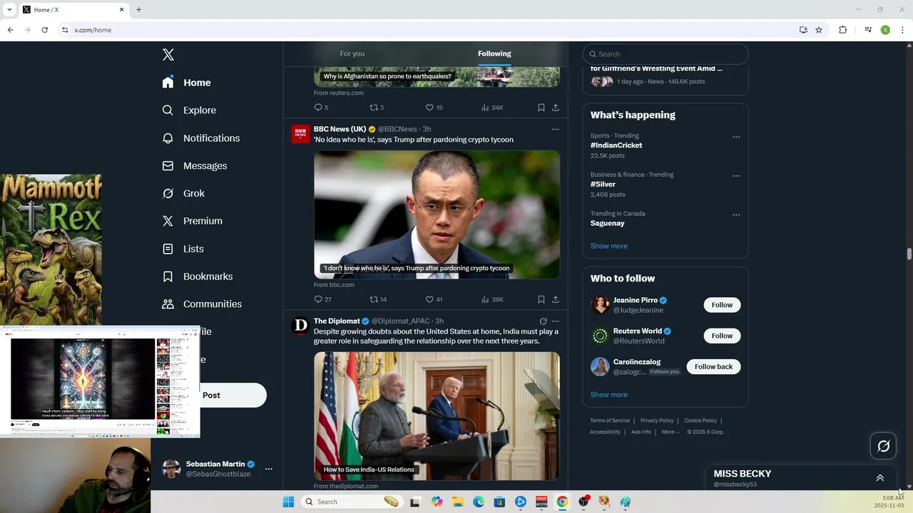Open more options on The Diplomat post
The image size is (913, 513).
pyautogui.click(x=556, y=321)
